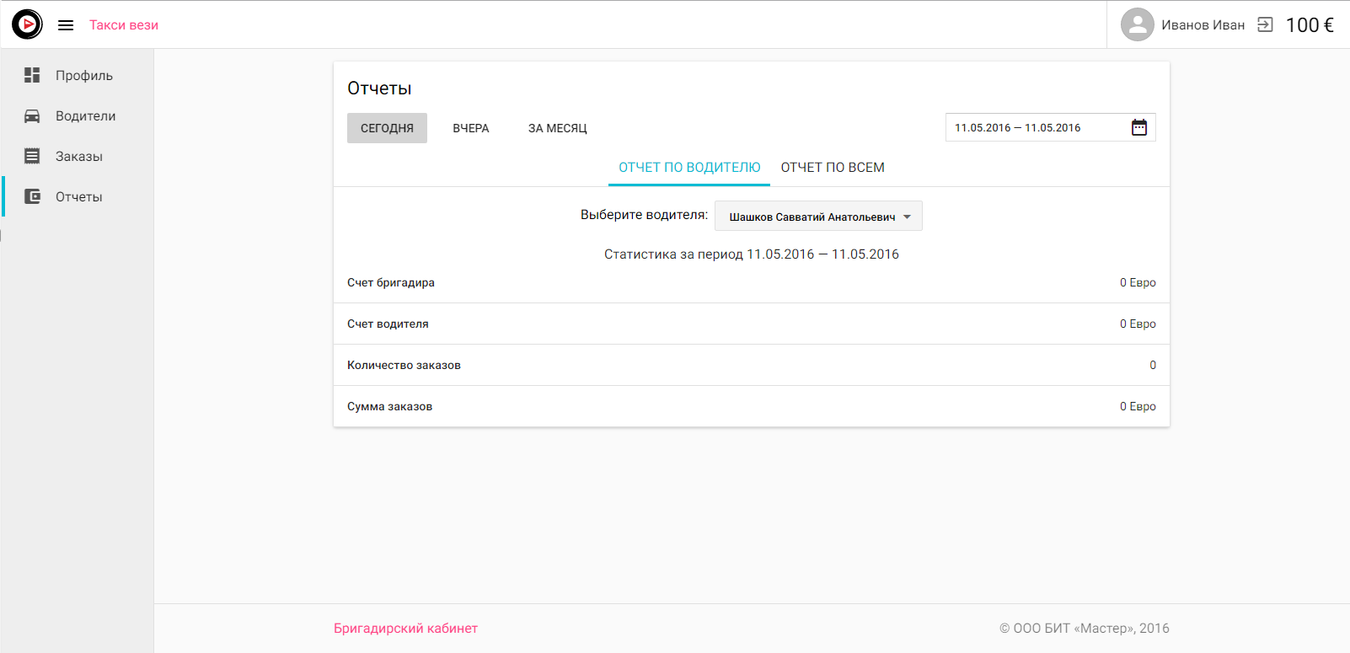Select the ОТЧЕТ ПО ВОДИТЕЛЮ tab

coord(688,168)
